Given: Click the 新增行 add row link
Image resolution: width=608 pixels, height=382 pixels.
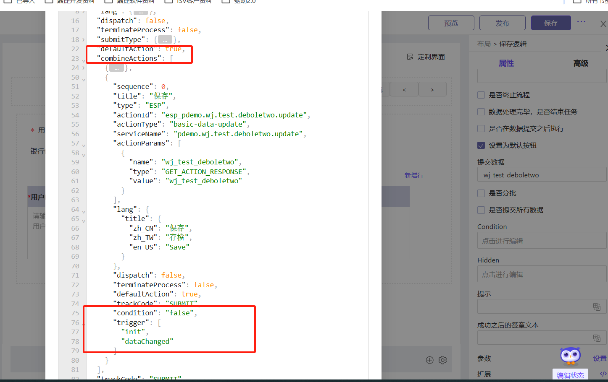Looking at the screenshot, I should pos(414,176).
